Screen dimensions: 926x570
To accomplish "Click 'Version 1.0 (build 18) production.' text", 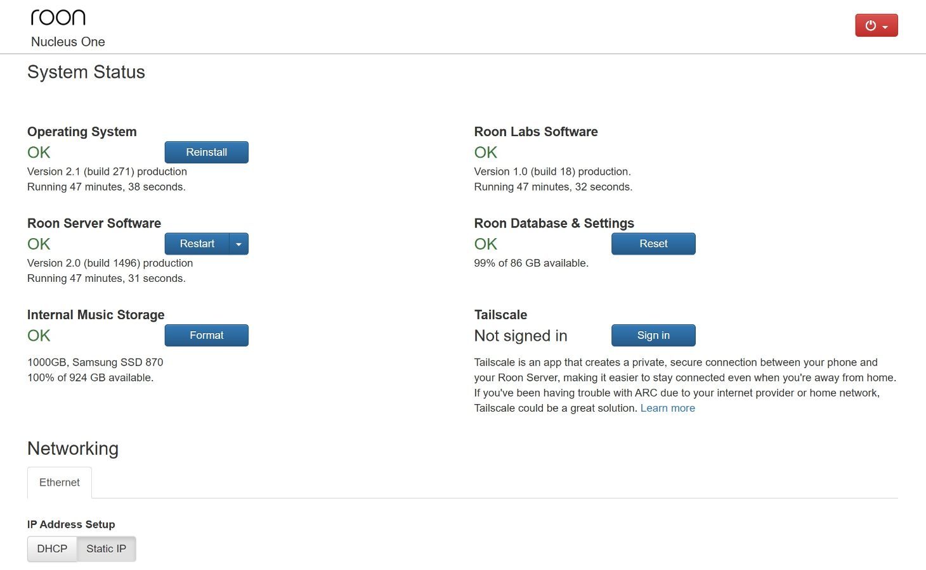I will (x=552, y=172).
